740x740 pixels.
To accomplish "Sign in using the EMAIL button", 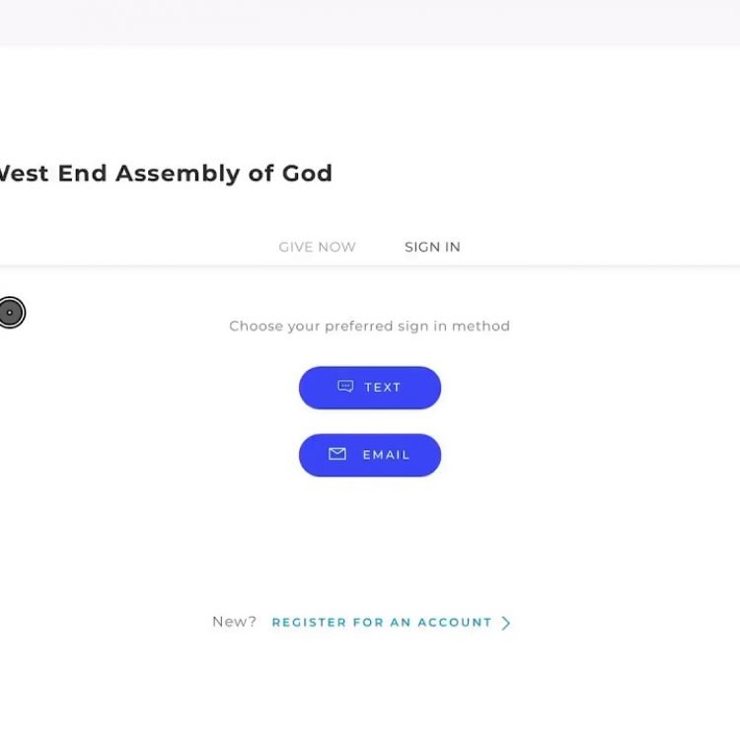I will [370, 455].
